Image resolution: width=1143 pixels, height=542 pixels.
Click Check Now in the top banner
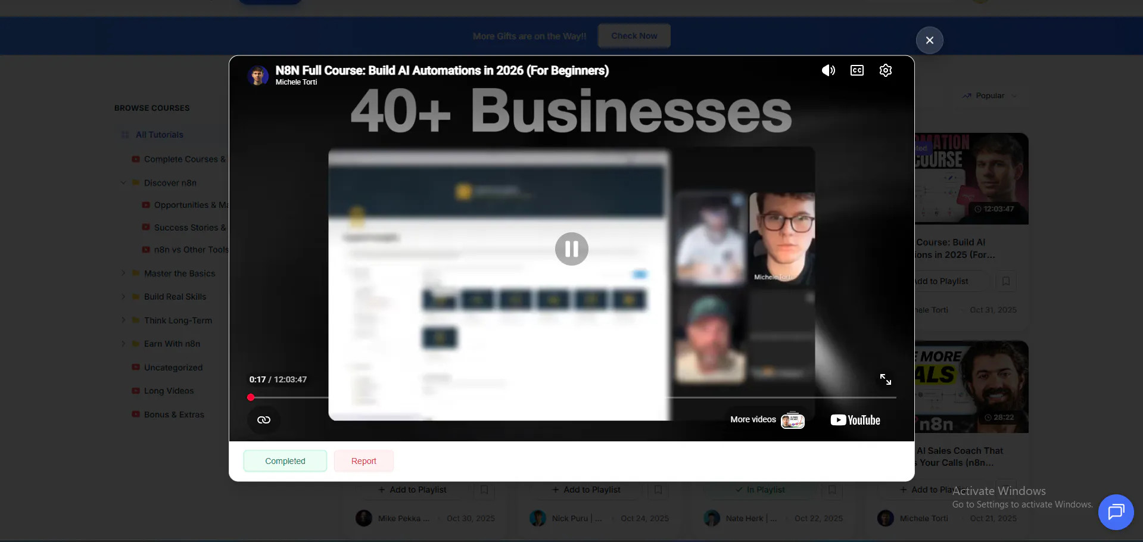coord(634,36)
